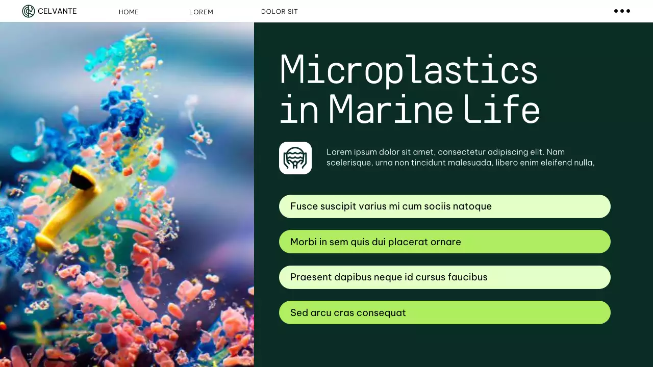This screenshot has height=367, width=653.
Task: Open the three-dot more options menu
Action: [x=622, y=11]
